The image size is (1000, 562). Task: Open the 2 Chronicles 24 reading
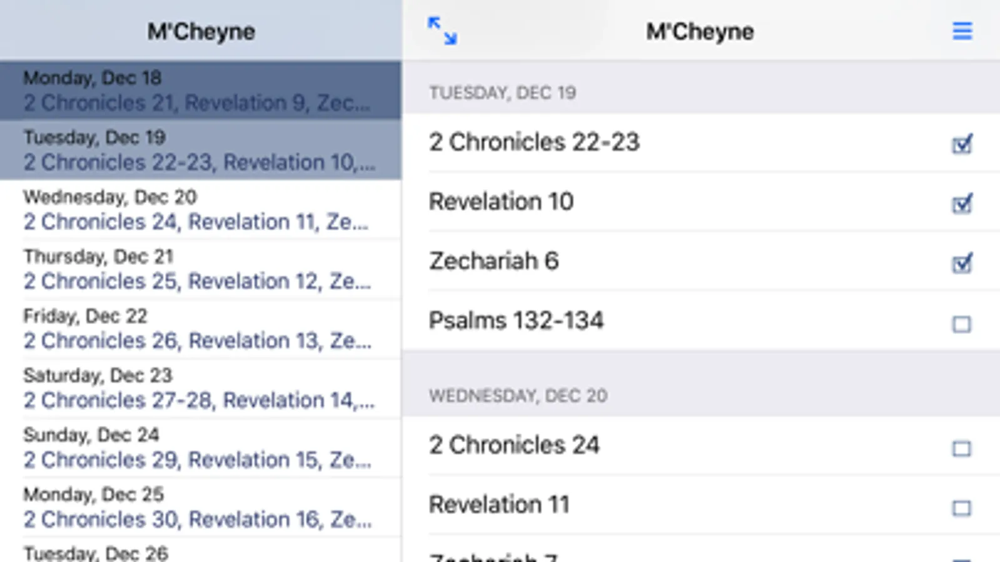click(x=514, y=445)
